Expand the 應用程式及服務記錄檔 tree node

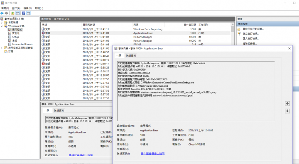[x=2, y=48]
